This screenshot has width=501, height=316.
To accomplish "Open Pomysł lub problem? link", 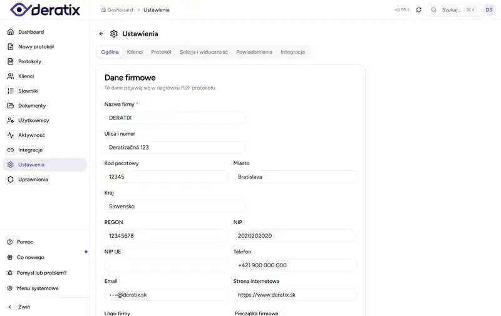I will 41,273.
